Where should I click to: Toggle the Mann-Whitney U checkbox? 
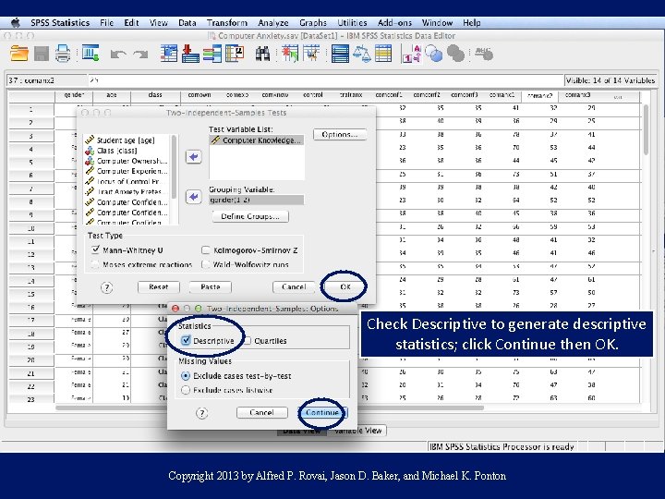click(96, 249)
